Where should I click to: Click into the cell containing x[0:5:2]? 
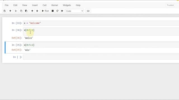[101, 45]
